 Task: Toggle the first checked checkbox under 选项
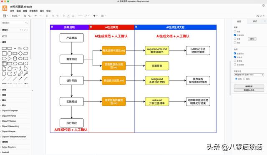235,53
